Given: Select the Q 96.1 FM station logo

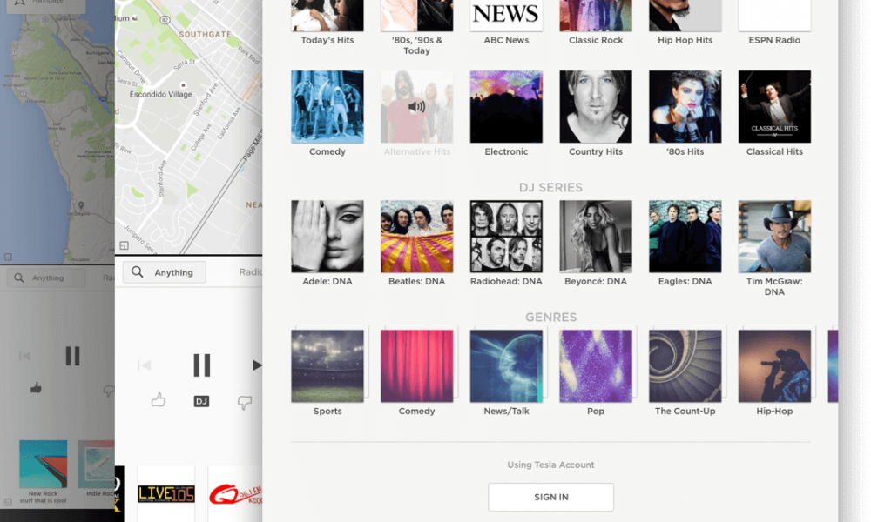Looking at the screenshot, I should pos(235,493).
